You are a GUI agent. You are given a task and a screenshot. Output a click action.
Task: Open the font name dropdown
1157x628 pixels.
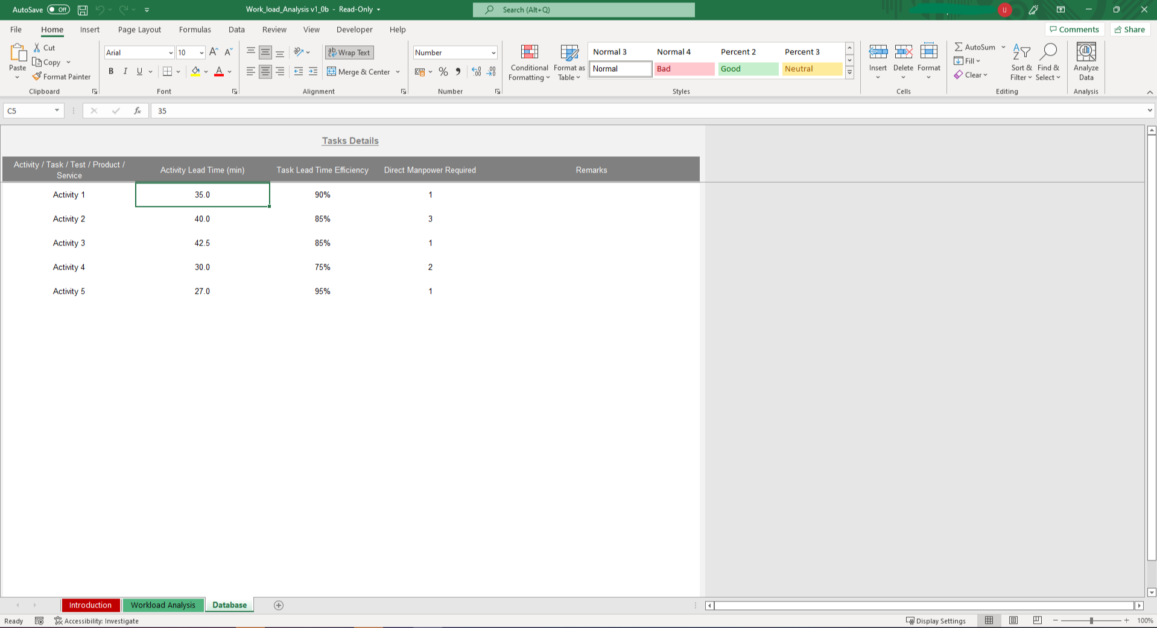(170, 52)
